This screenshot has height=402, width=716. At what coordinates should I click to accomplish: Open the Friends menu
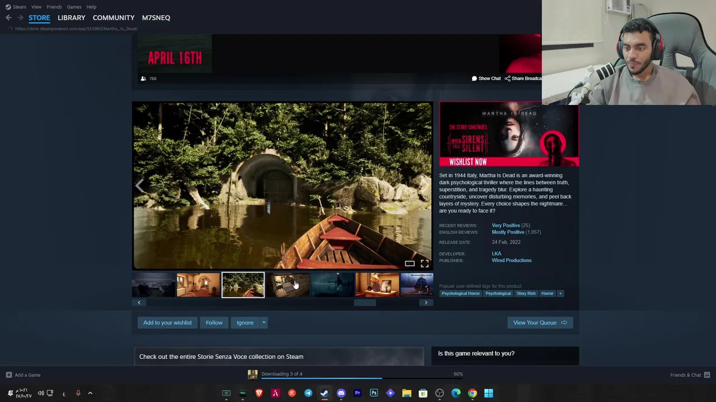(54, 7)
